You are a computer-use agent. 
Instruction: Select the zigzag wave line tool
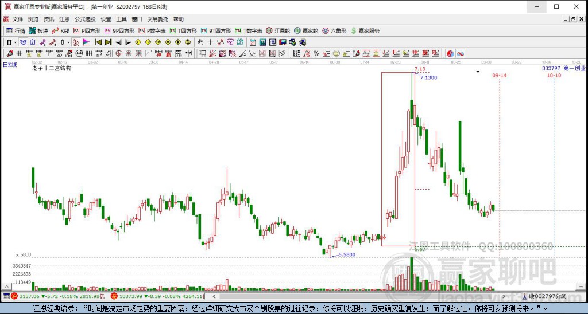click(x=252, y=53)
